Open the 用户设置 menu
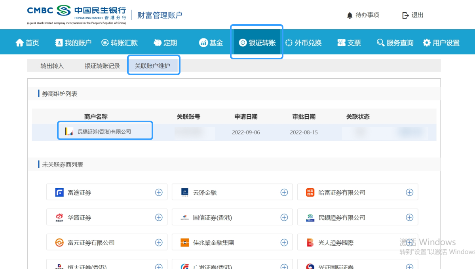This screenshot has width=475, height=269. tap(441, 43)
